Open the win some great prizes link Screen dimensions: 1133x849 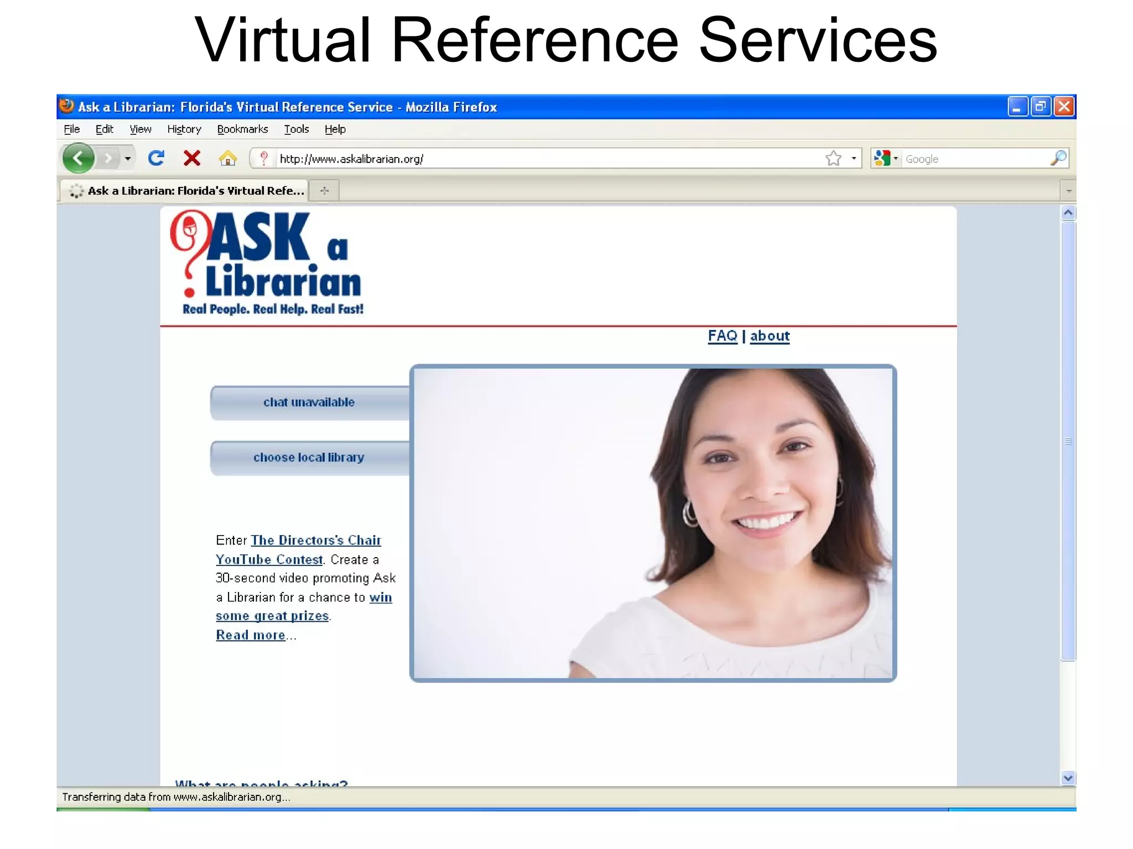pyautogui.click(x=303, y=607)
